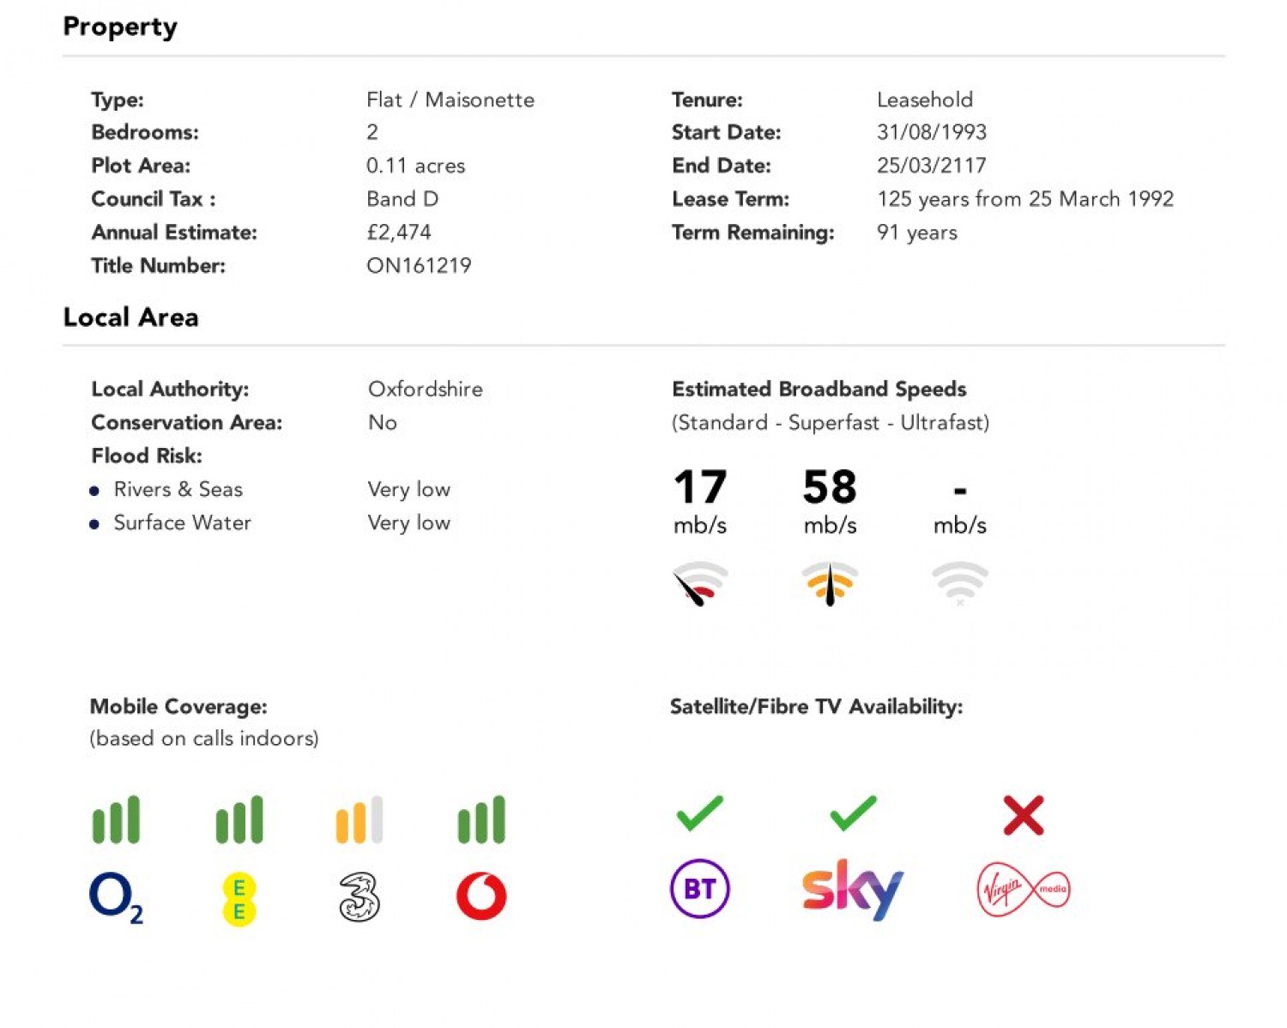Click the Vodafone logo
This screenshot has height=1028, width=1287.
[x=481, y=896]
